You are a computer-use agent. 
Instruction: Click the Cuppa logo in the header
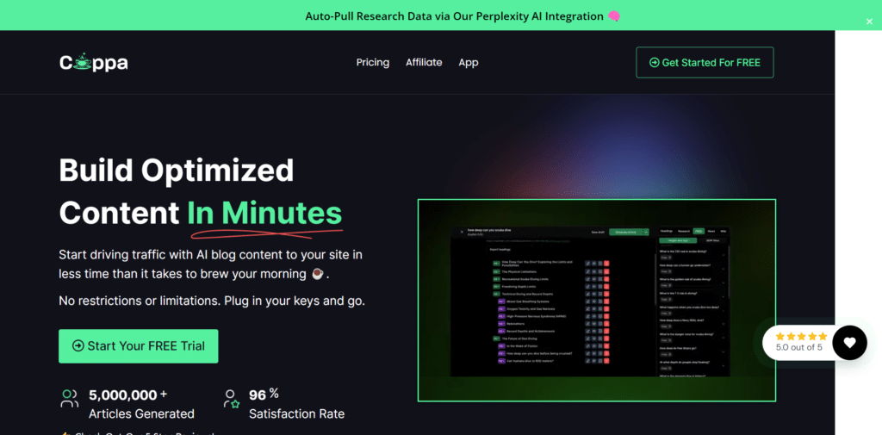[93, 62]
